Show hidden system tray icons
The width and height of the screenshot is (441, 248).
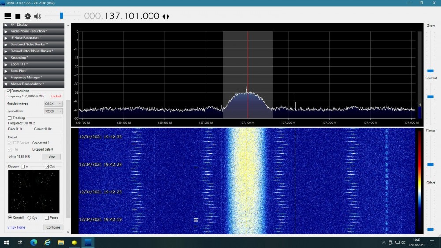(x=384, y=242)
